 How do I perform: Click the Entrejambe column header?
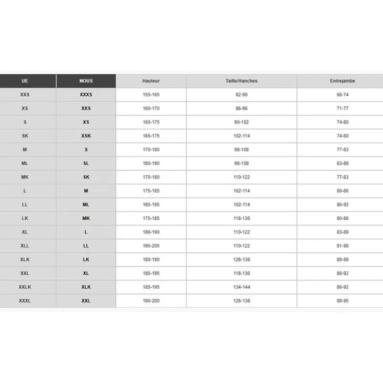[x=342, y=81]
